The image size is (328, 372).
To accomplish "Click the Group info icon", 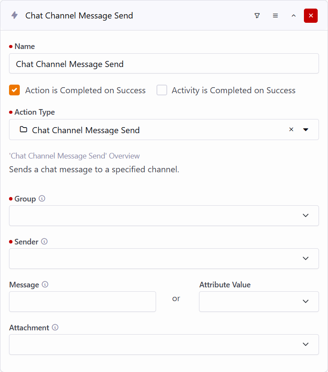I will click(x=42, y=199).
